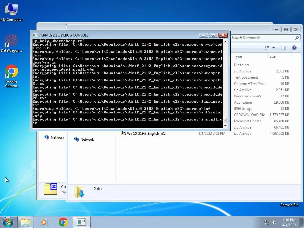Click the Microsoft Update row type
The height and width of the screenshot is (228, 304).
pos(249,121)
